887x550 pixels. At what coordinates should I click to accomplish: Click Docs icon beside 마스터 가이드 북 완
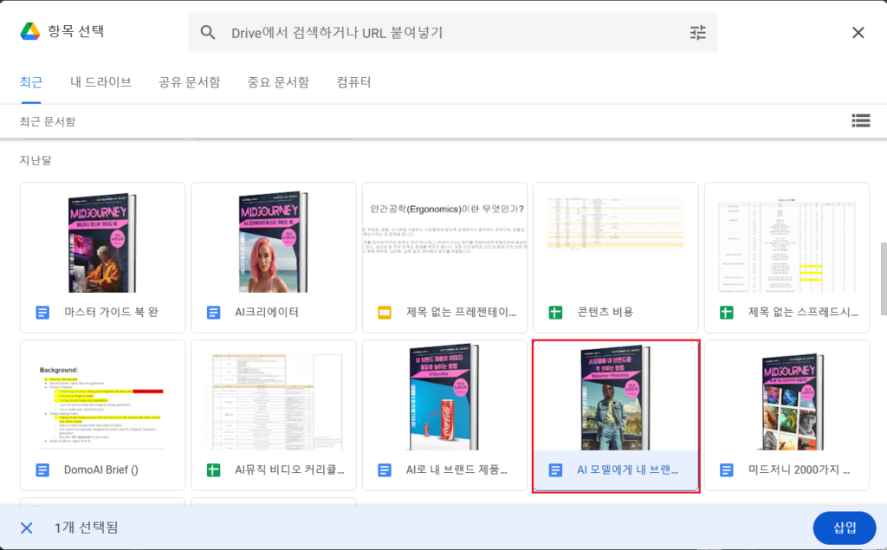pos(43,312)
